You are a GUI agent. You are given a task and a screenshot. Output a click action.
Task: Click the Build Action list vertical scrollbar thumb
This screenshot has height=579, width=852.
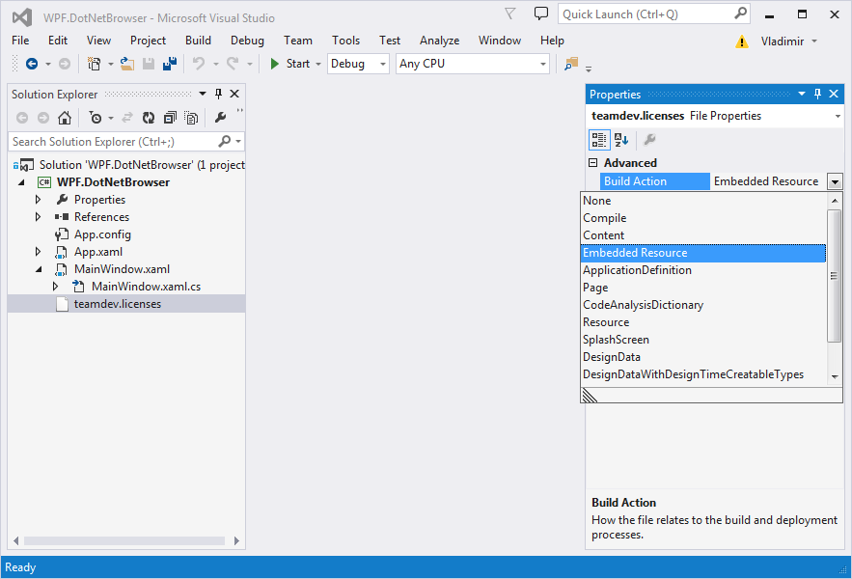click(834, 276)
